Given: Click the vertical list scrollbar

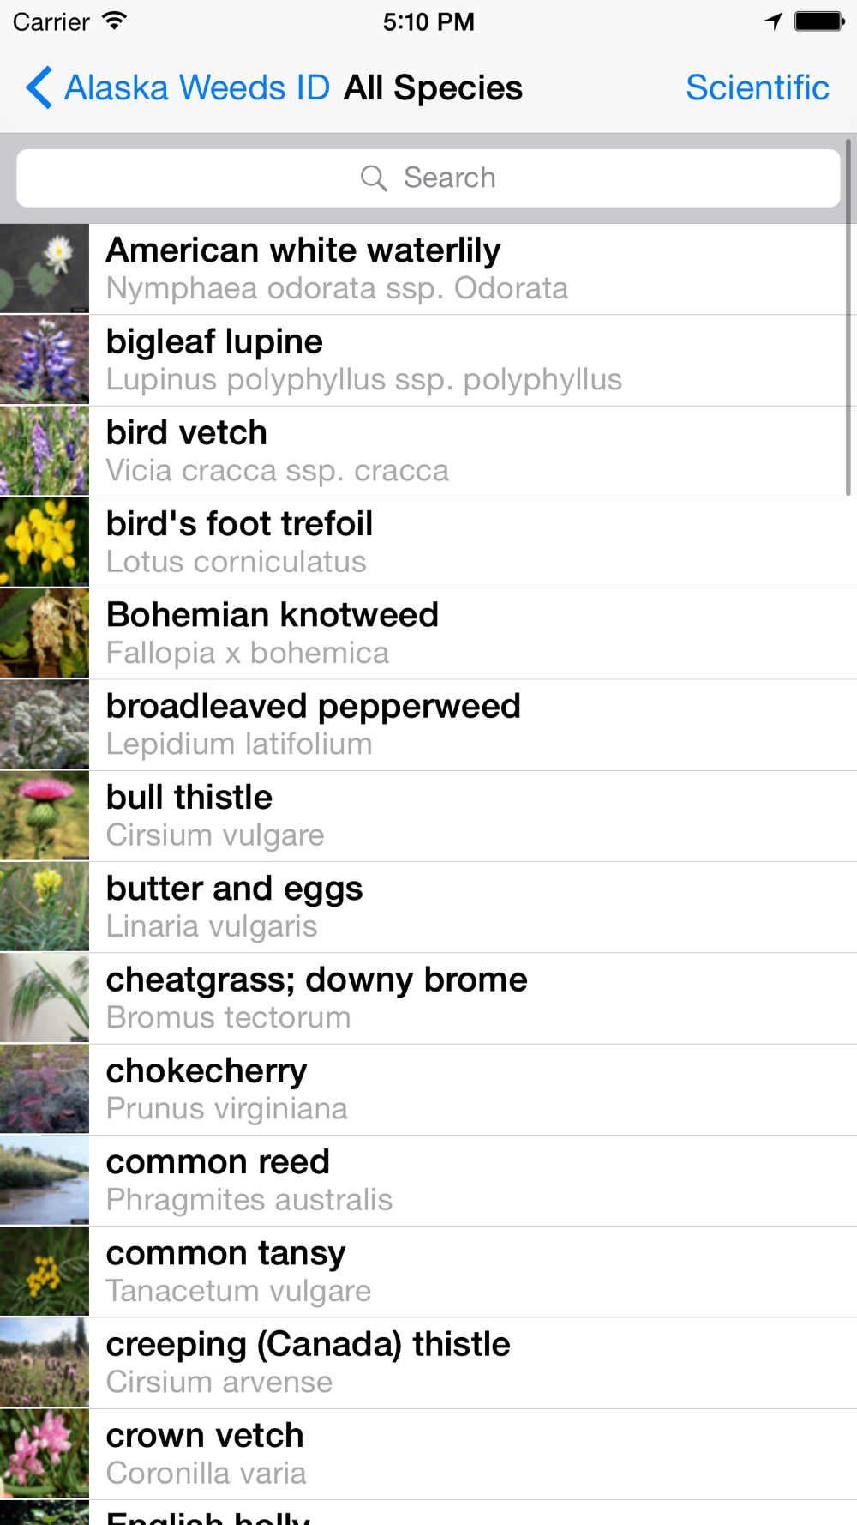Looking at the screenshot, I should (x=848, y=317).
